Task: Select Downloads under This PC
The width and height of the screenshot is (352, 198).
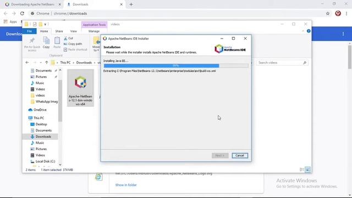Action: pos(41,136)
